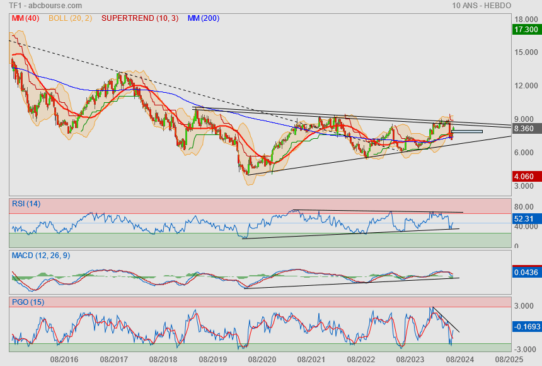The height and width of the screenshot is (366, 542).
Task: Click the 18.000 price axis label
Action: pyautogui.click(x=526, y=20)
